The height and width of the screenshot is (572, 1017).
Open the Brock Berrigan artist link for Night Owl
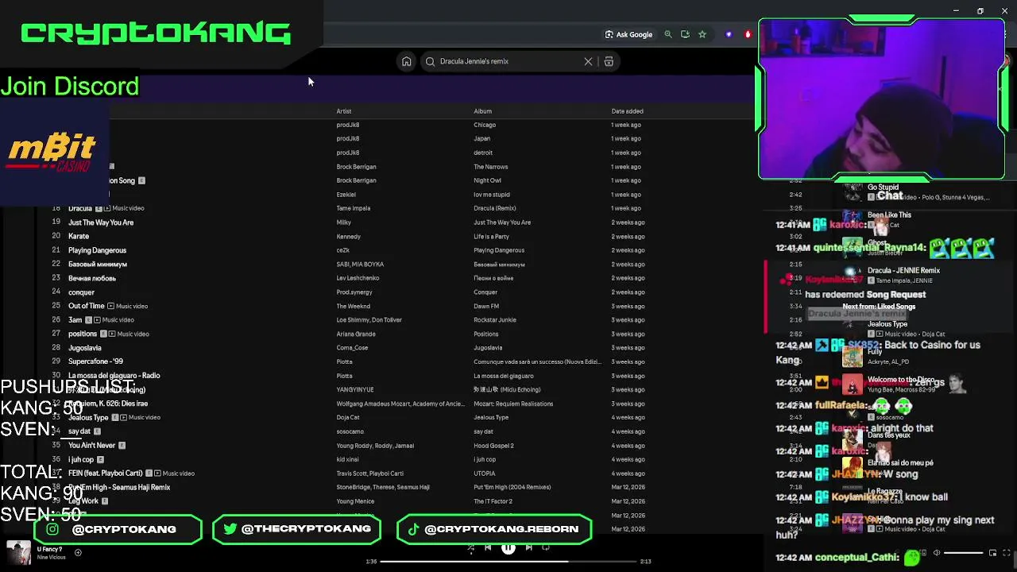[356, 180]
